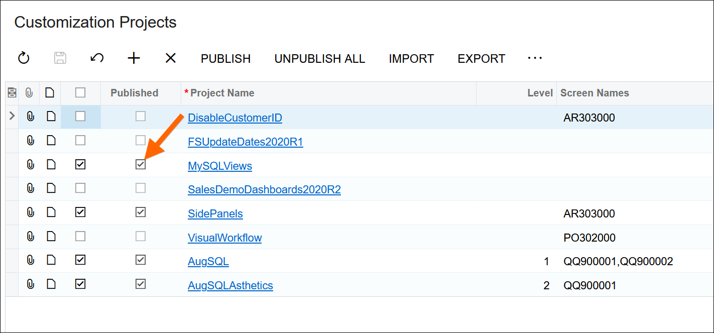Click Published checkbox in MySQLViews row
Screen dimensions: 714x333
point(141,164)
